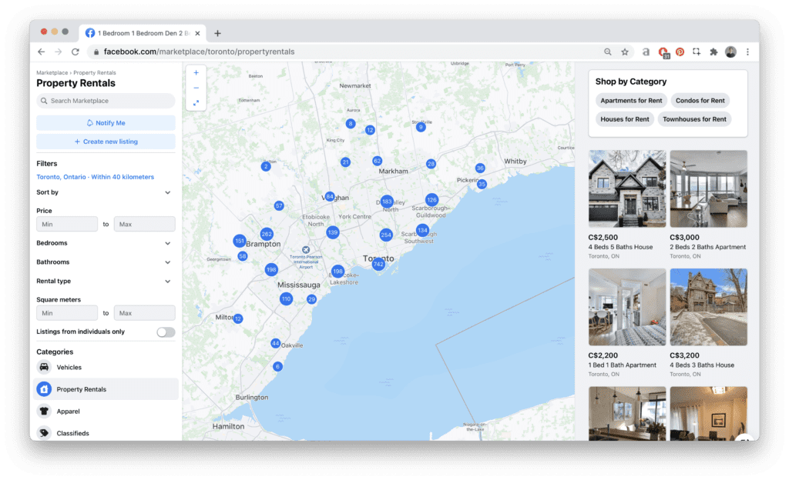The height and width of the screenshot is (480, 789).
Task: Expand the Sort by dropdown
Action: coord(168,192)
